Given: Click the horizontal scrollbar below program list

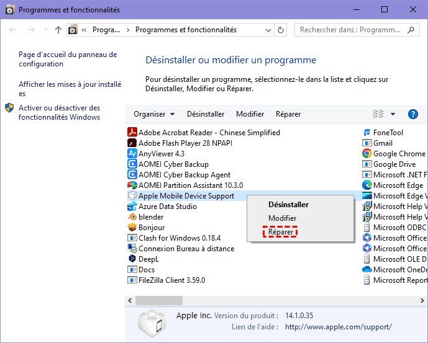Looking at the screenshot, I should [248, 300].
